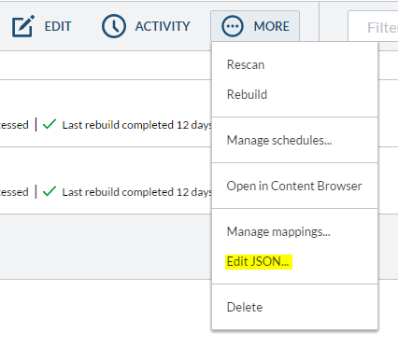Select the EDIT text label
Viewport: 398px width, 346px height.
click(58, 26)
